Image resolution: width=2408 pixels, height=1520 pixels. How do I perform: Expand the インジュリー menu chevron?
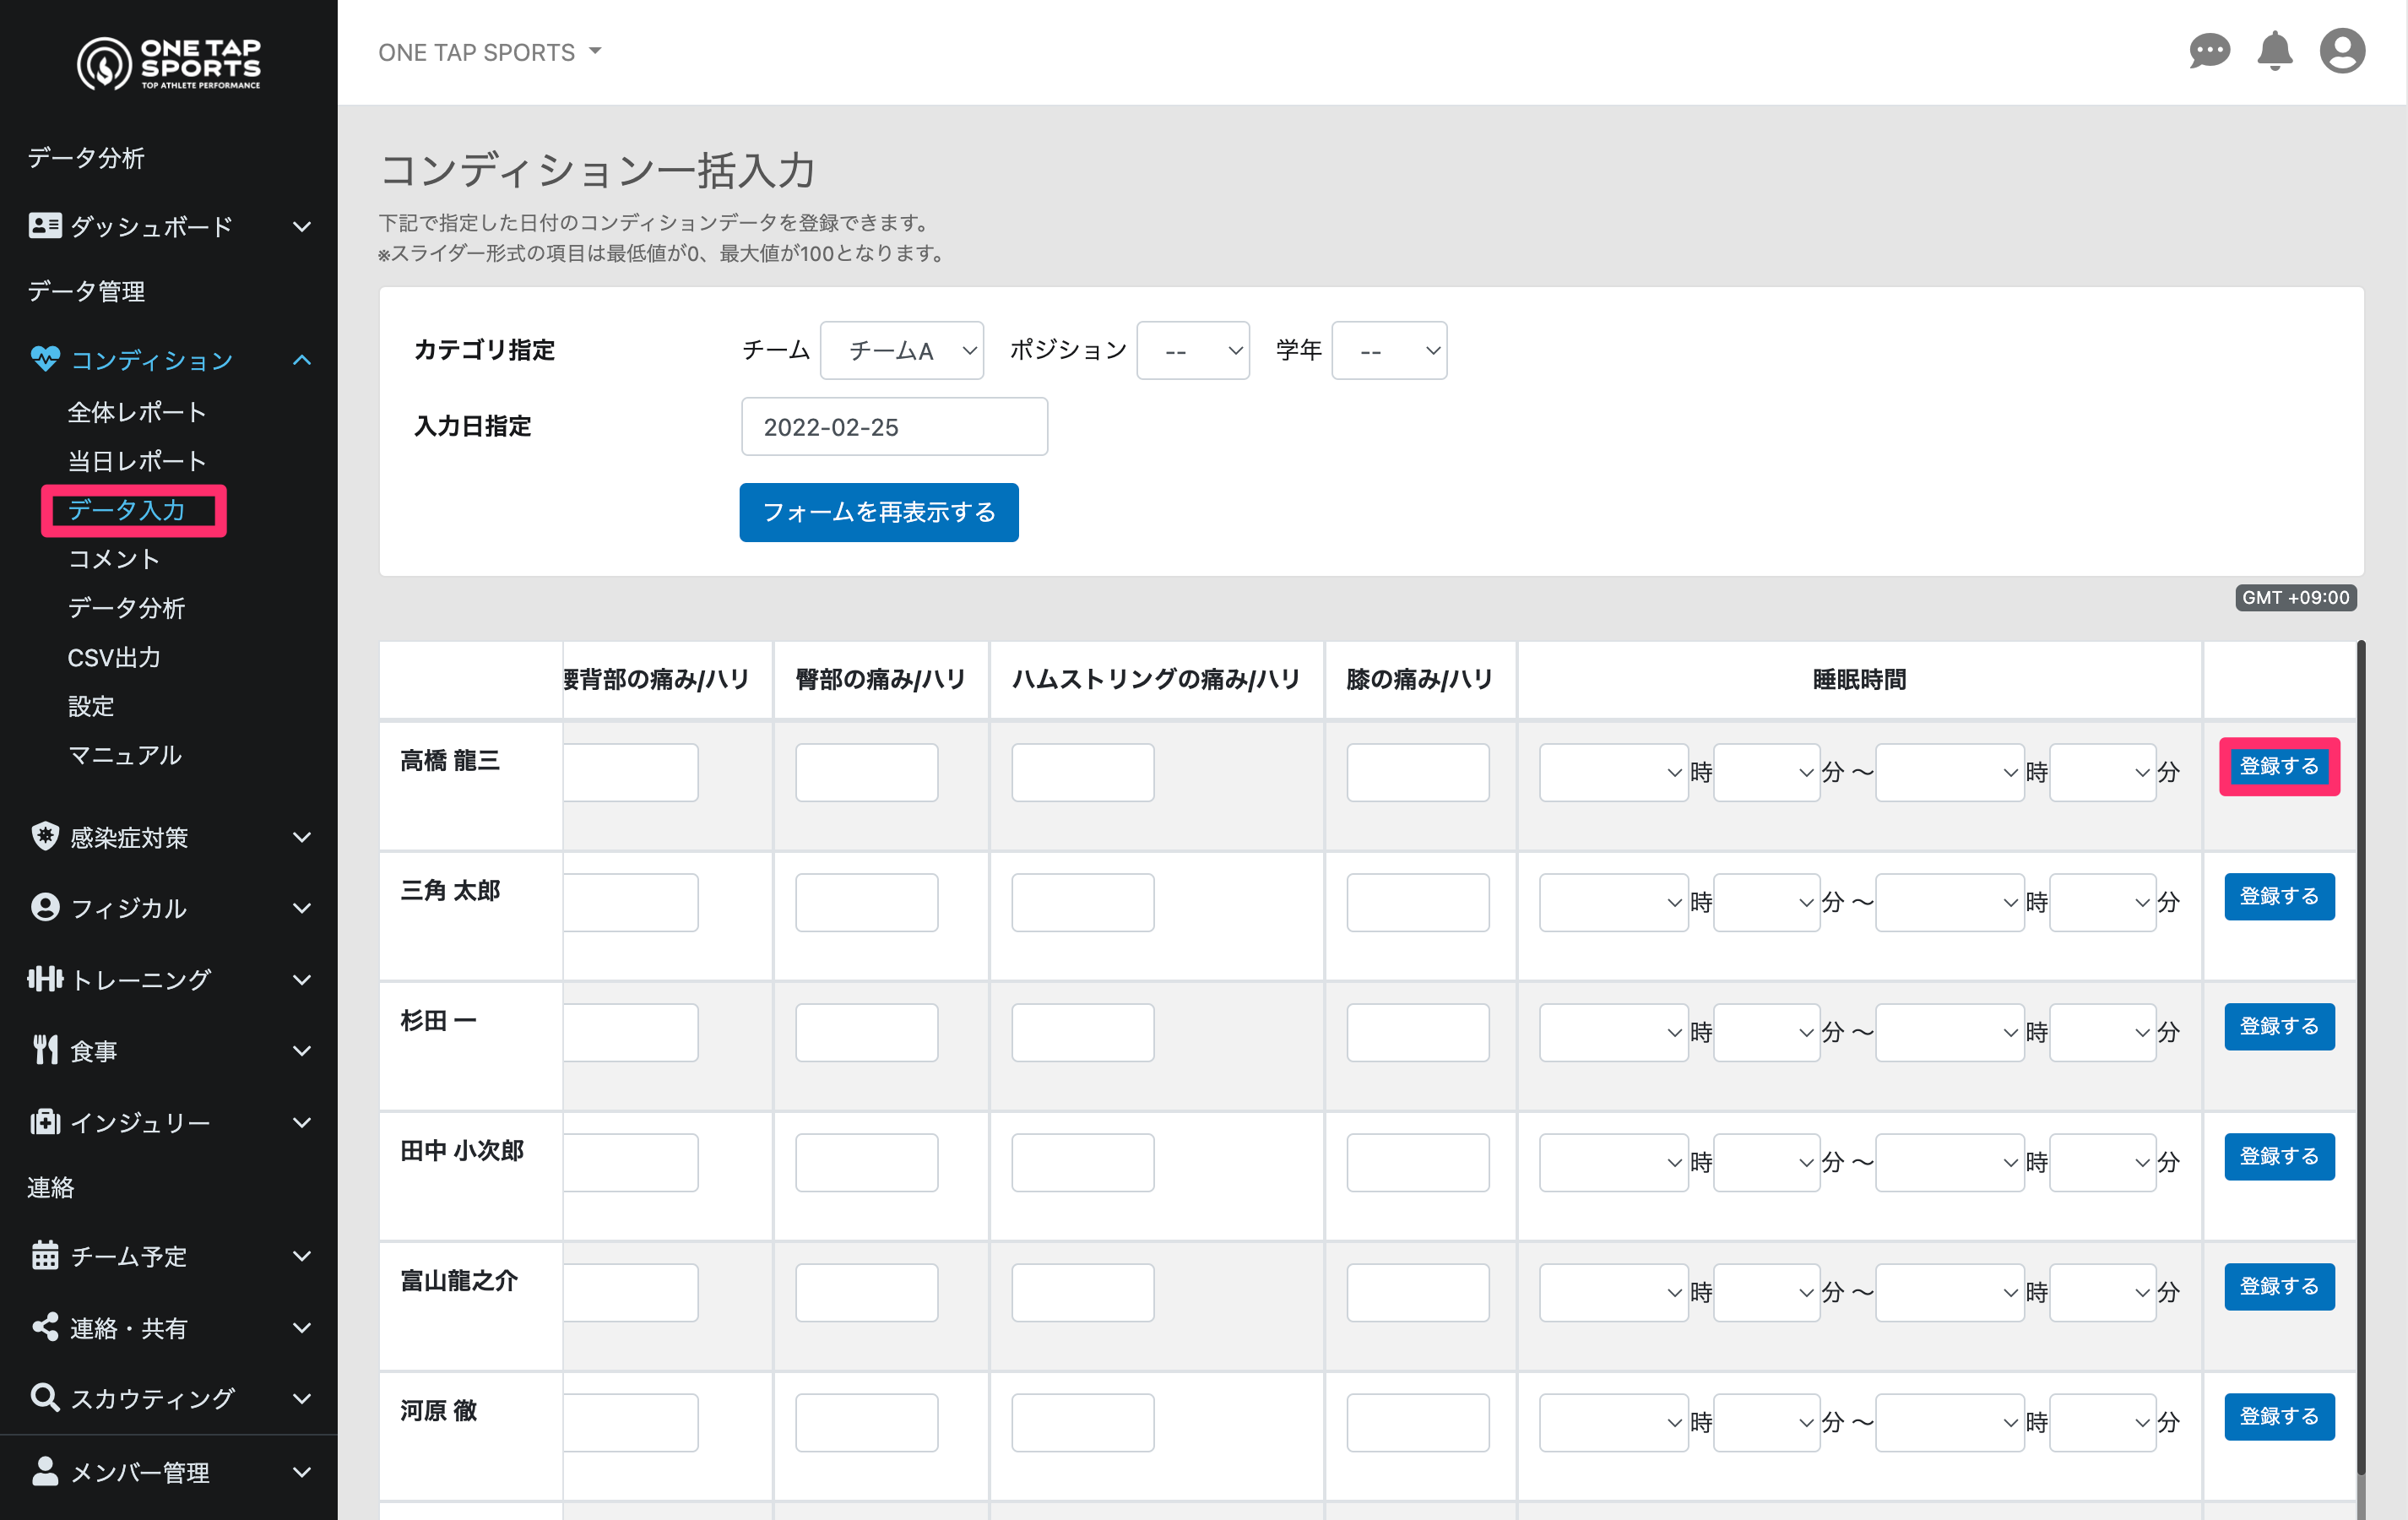(301, 1123)
